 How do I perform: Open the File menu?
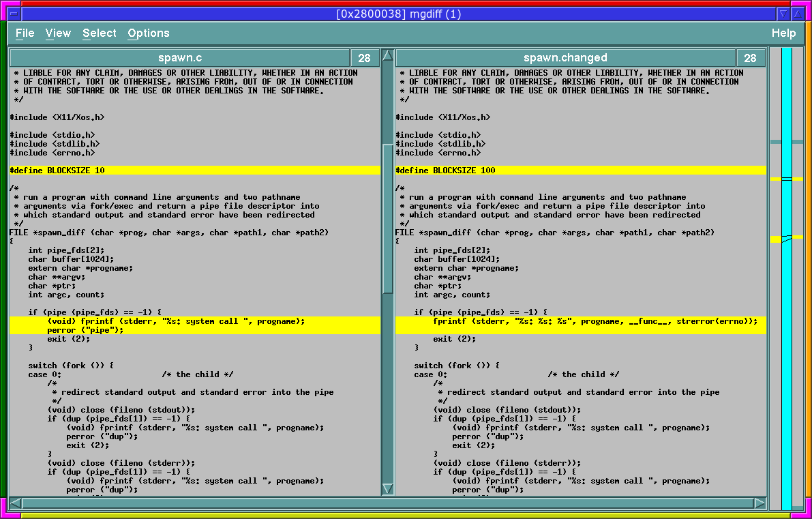tap(25, 33)
